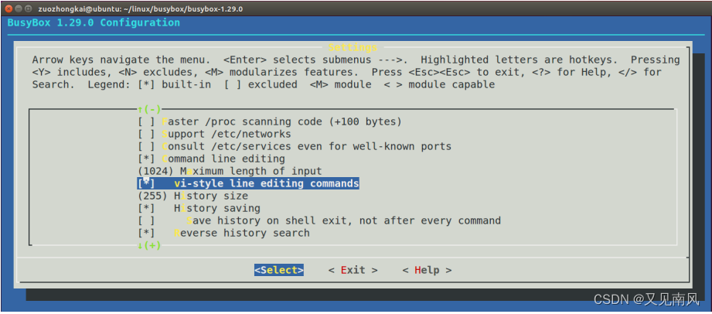Click the < Exit > button
The width and height of the screenshot is (712, 314).
point(353,270)
